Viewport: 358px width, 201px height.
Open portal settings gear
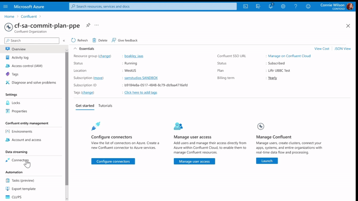point(283,6)
